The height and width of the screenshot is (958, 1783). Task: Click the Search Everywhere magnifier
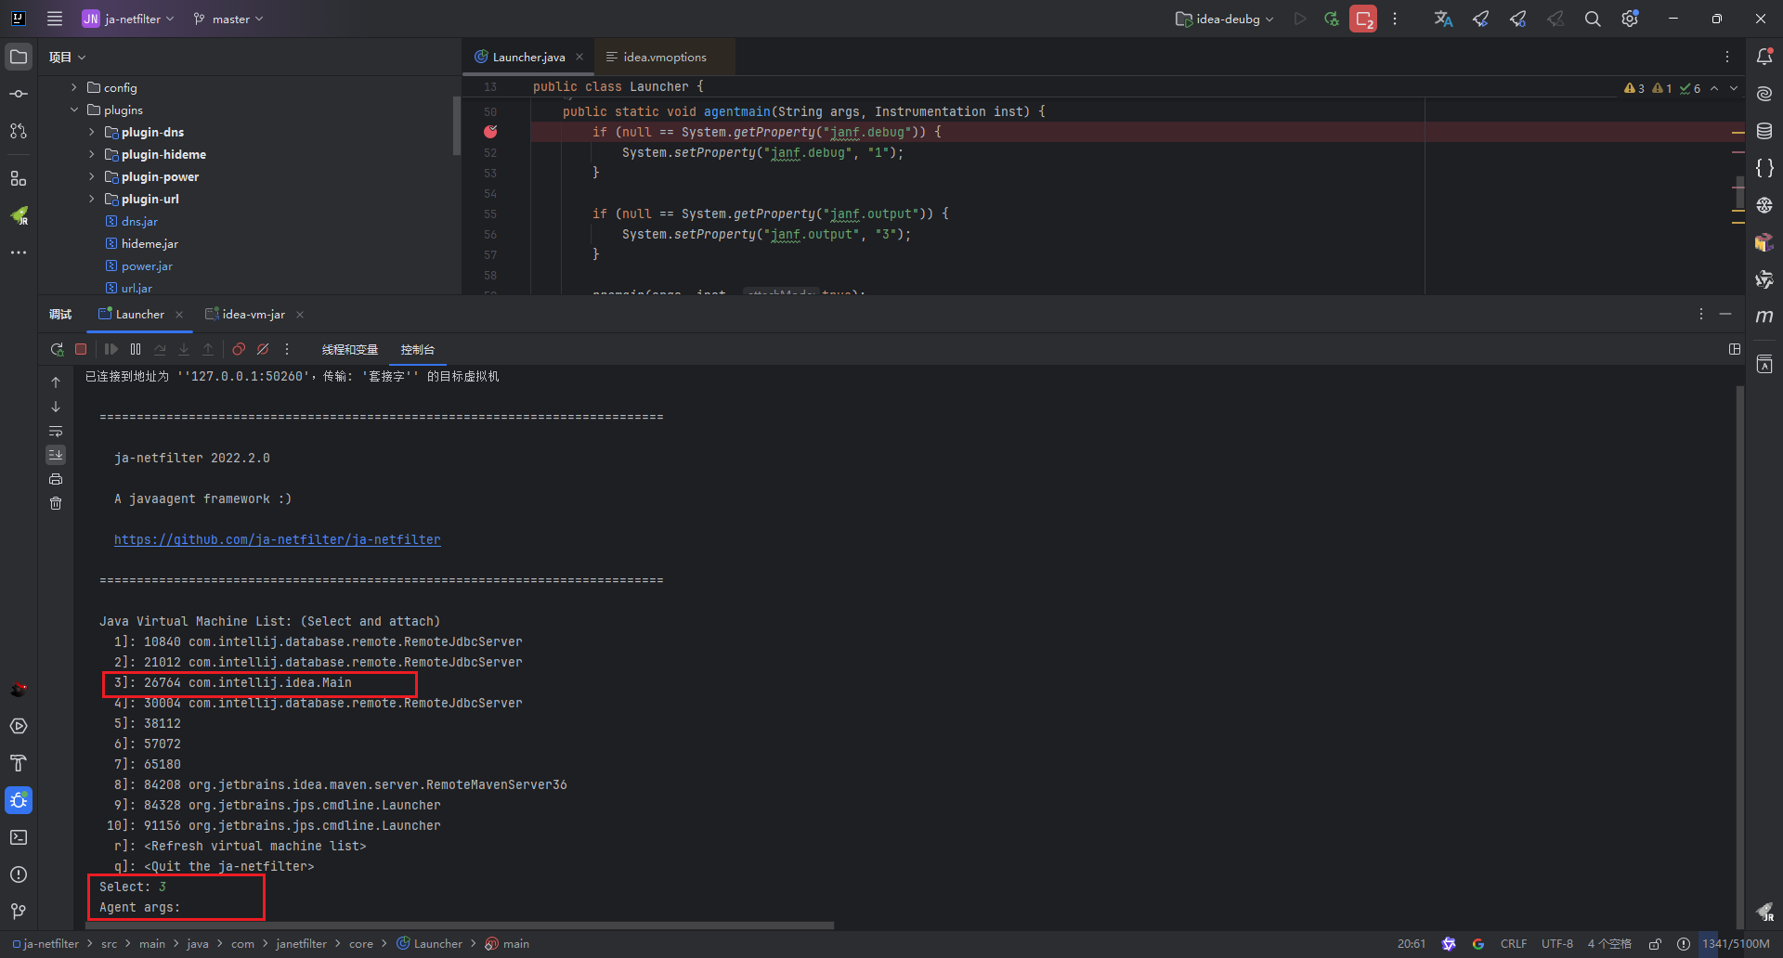pyautogui.click(x=1593, y=19)
